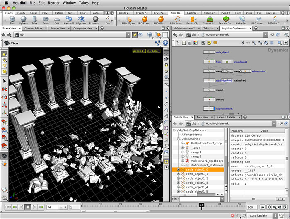Click the rbdpinconstraint1 node in the network
290x219 pixels.
[x=209, y=108]
